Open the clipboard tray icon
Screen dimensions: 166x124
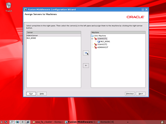(x=163, y=122)
